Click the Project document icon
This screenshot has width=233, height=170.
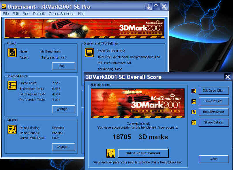point(12,53)
